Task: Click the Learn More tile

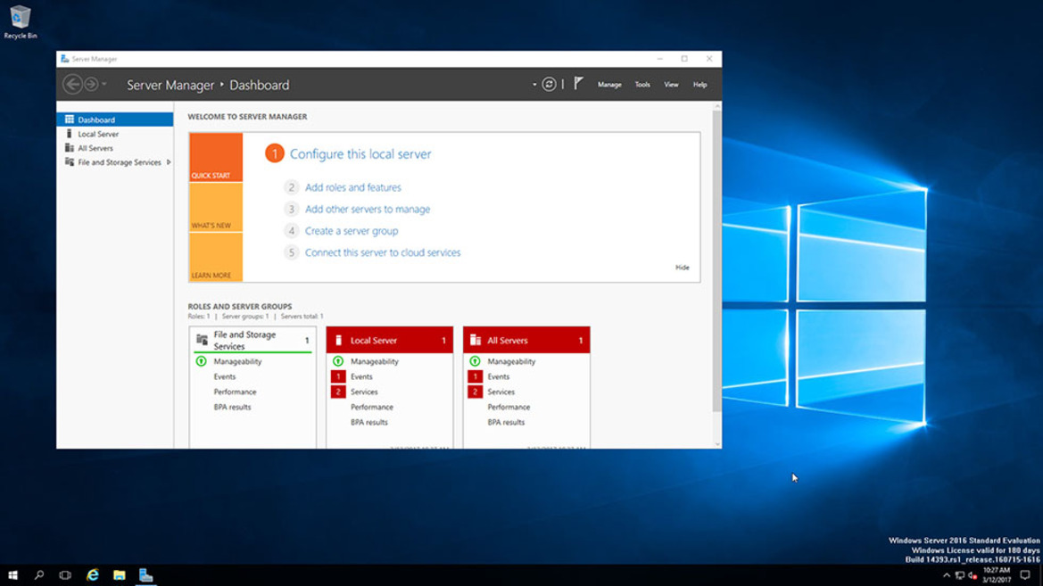Action: pos(216,258)
